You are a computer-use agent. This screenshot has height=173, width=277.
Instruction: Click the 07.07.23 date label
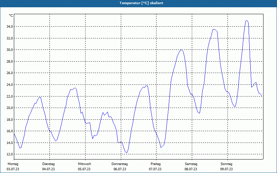tap(155, 169)
